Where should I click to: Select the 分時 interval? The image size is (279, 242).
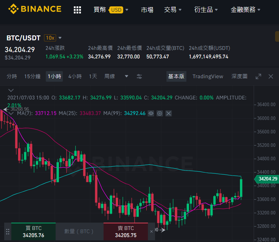pos(12,76)
